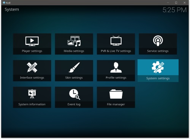The height and width of the screenshot is (139, 190).
Task: Open "Event log" text label
Action: pos(74,104)
